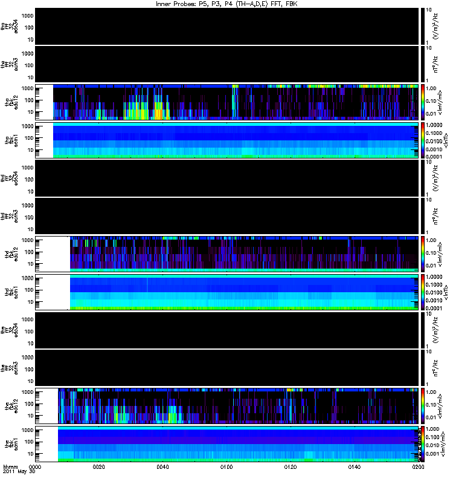The width and height of the screenshot is (453, 484).
Task: Click the the fbk edc12 rainbow color bar
Action: click(x=422, y=406)
